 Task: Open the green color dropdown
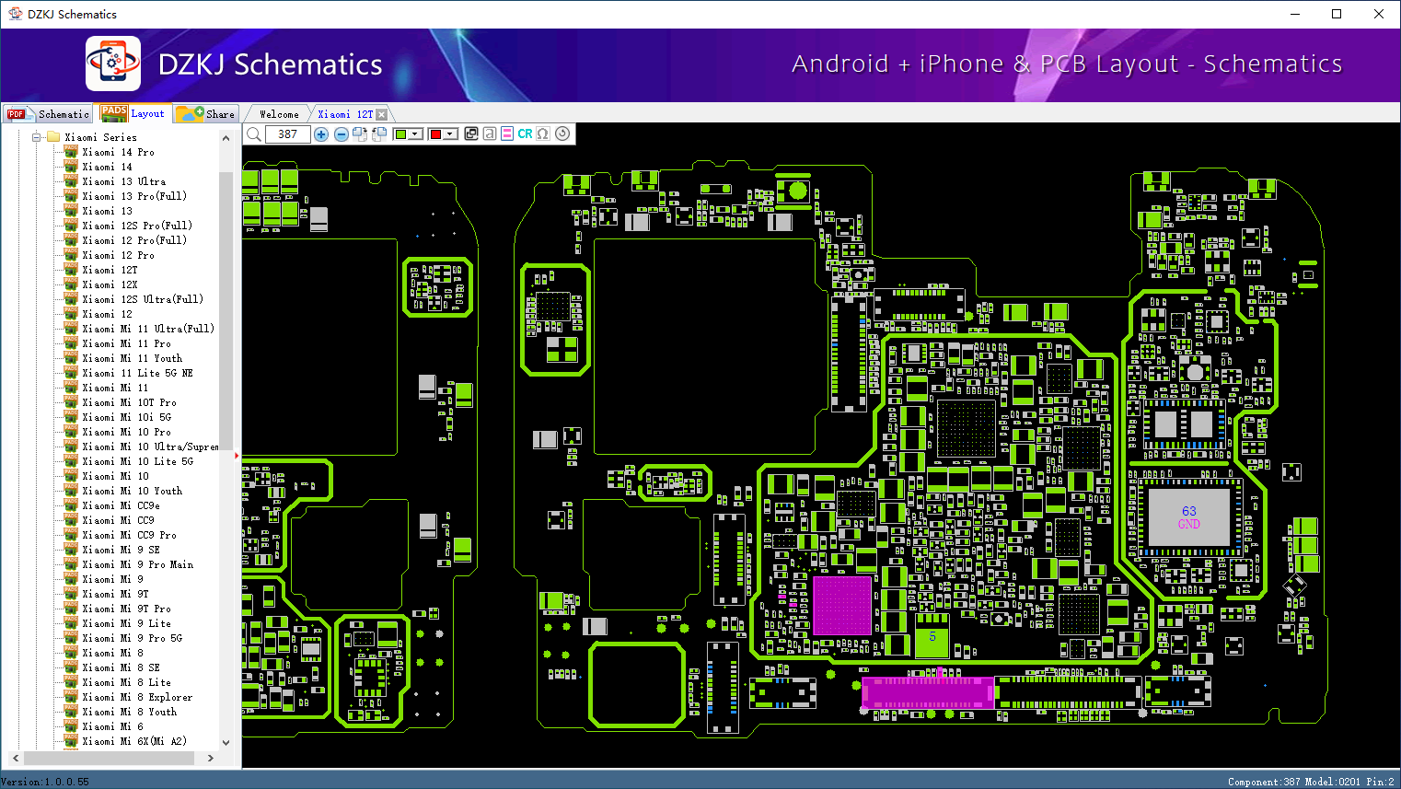(x=416, y=134)
